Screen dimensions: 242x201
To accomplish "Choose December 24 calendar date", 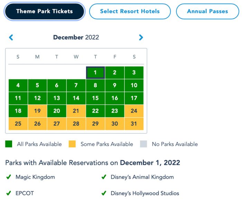I will tap(134, 111).
